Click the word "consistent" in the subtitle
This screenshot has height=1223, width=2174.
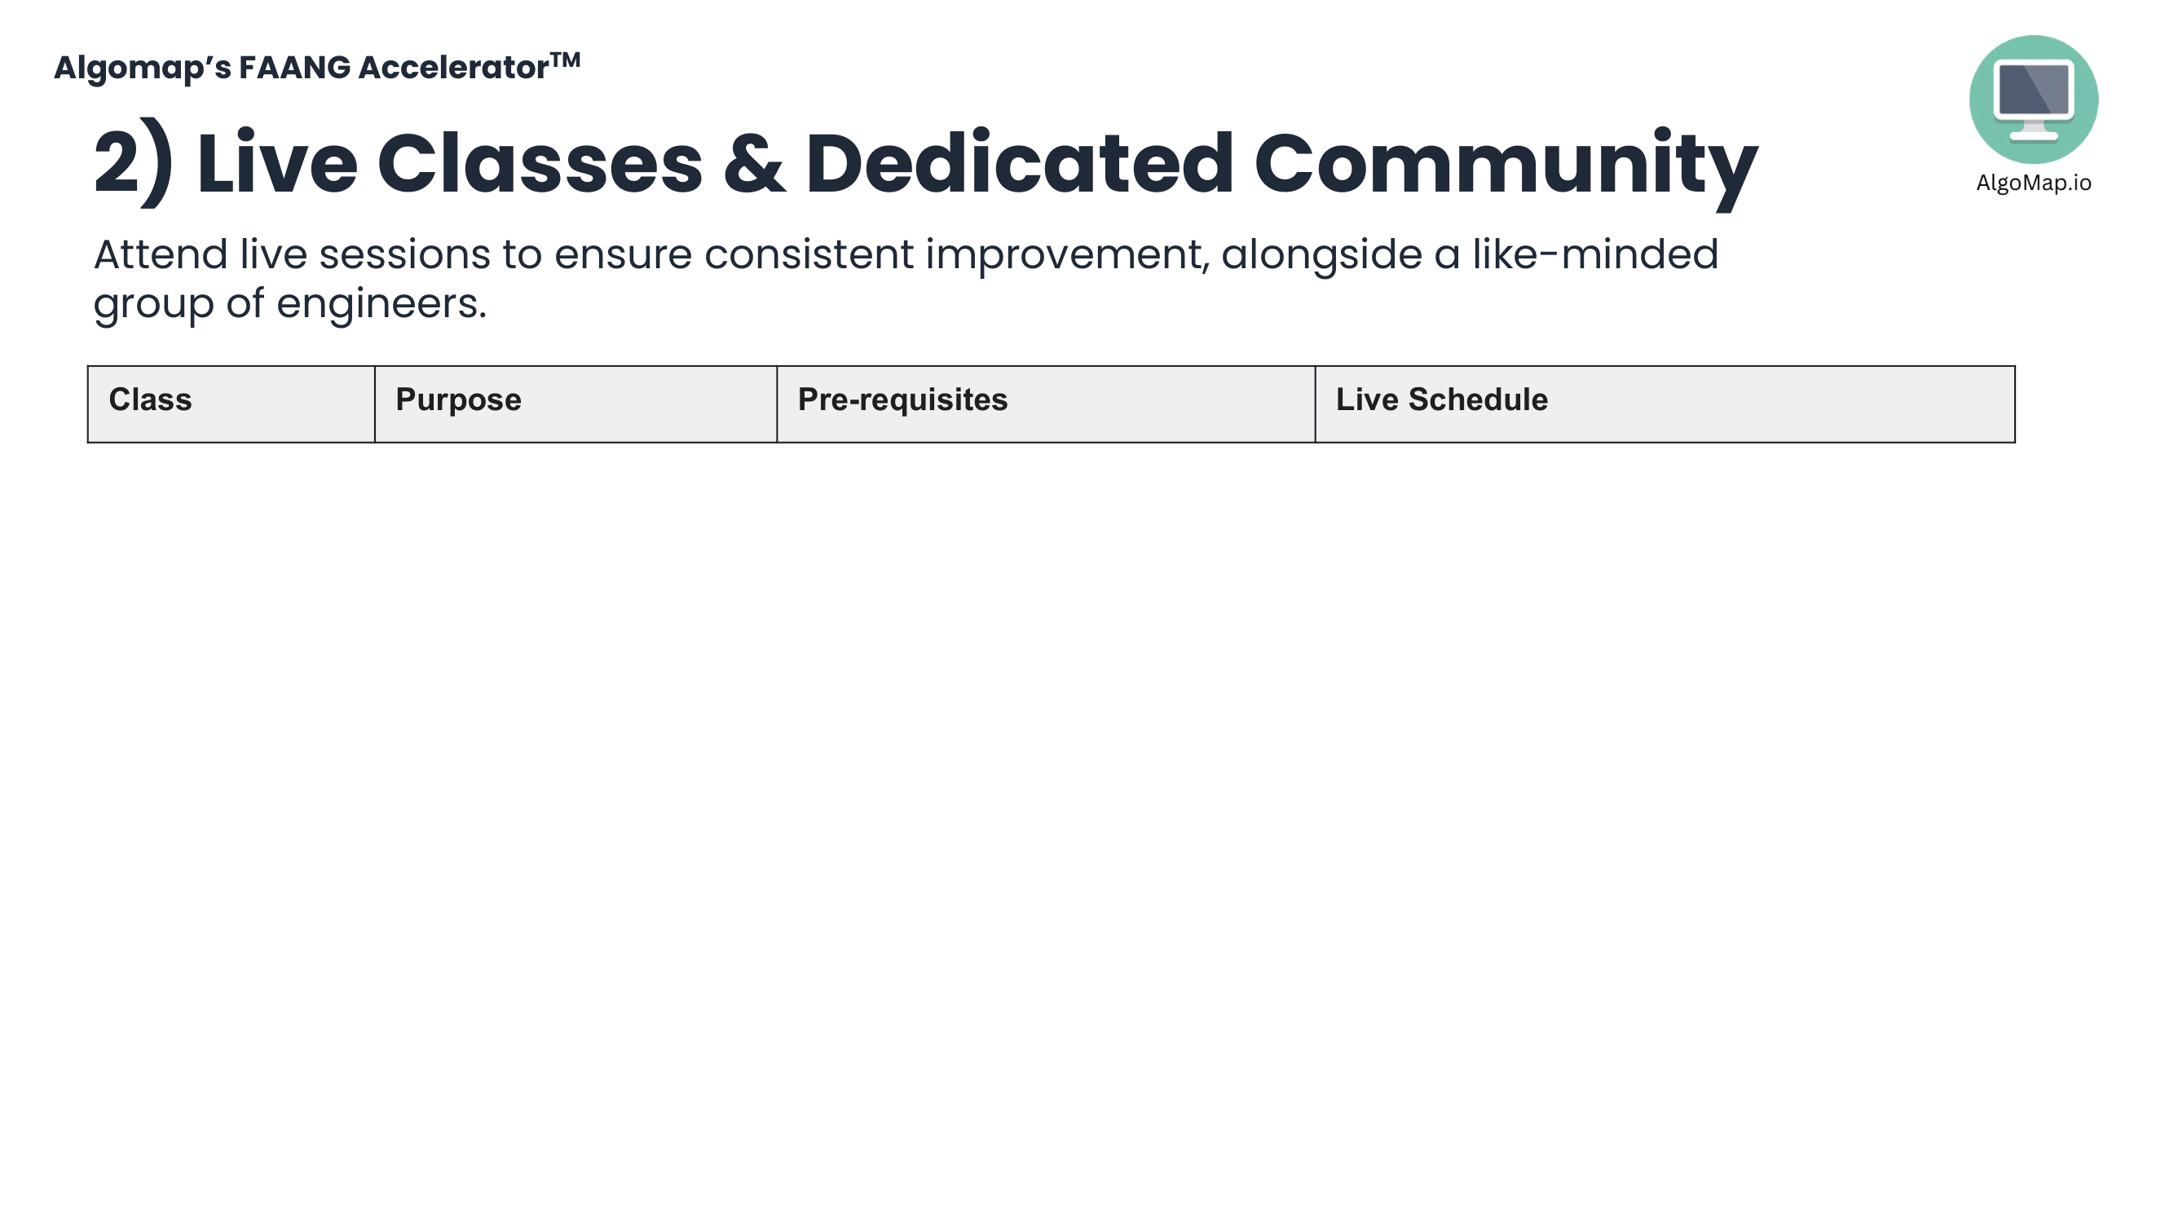[809, 255]
